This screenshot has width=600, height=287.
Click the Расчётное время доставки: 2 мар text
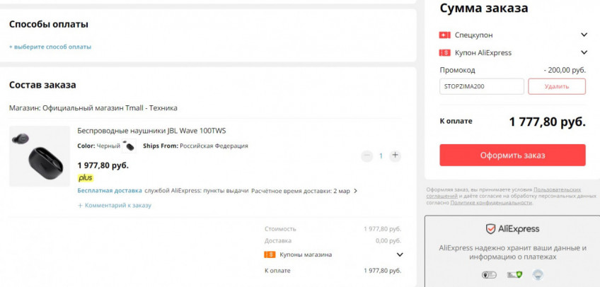(x=301, y=191)
